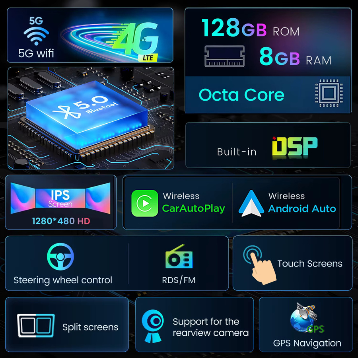Viewport: 358px width, 358px height.
Task: Select the green CarAutoPlay icon
Action: (x=145, y=203)
